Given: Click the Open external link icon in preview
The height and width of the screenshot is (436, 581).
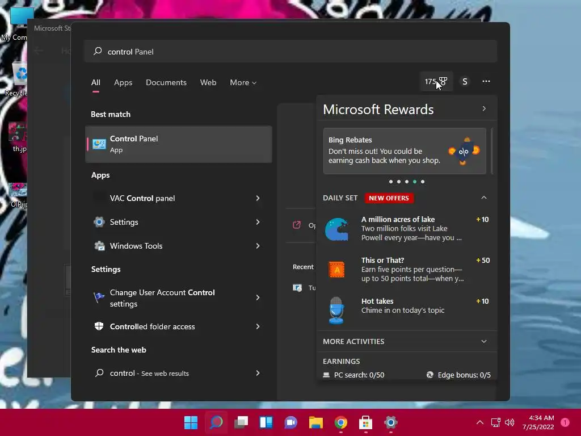Looking at the screenshot, I should click(x=297, y=225).
